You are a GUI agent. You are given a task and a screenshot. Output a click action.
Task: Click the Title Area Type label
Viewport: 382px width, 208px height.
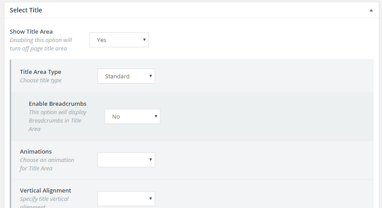tap(40, 72)
